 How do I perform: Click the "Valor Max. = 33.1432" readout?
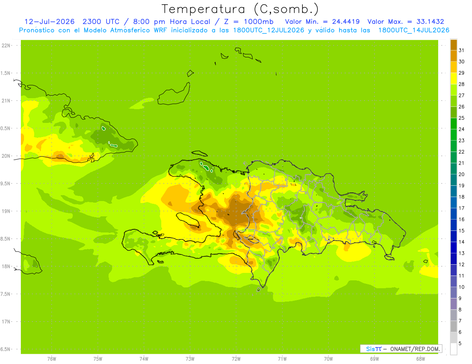click(x=407, y=22)
